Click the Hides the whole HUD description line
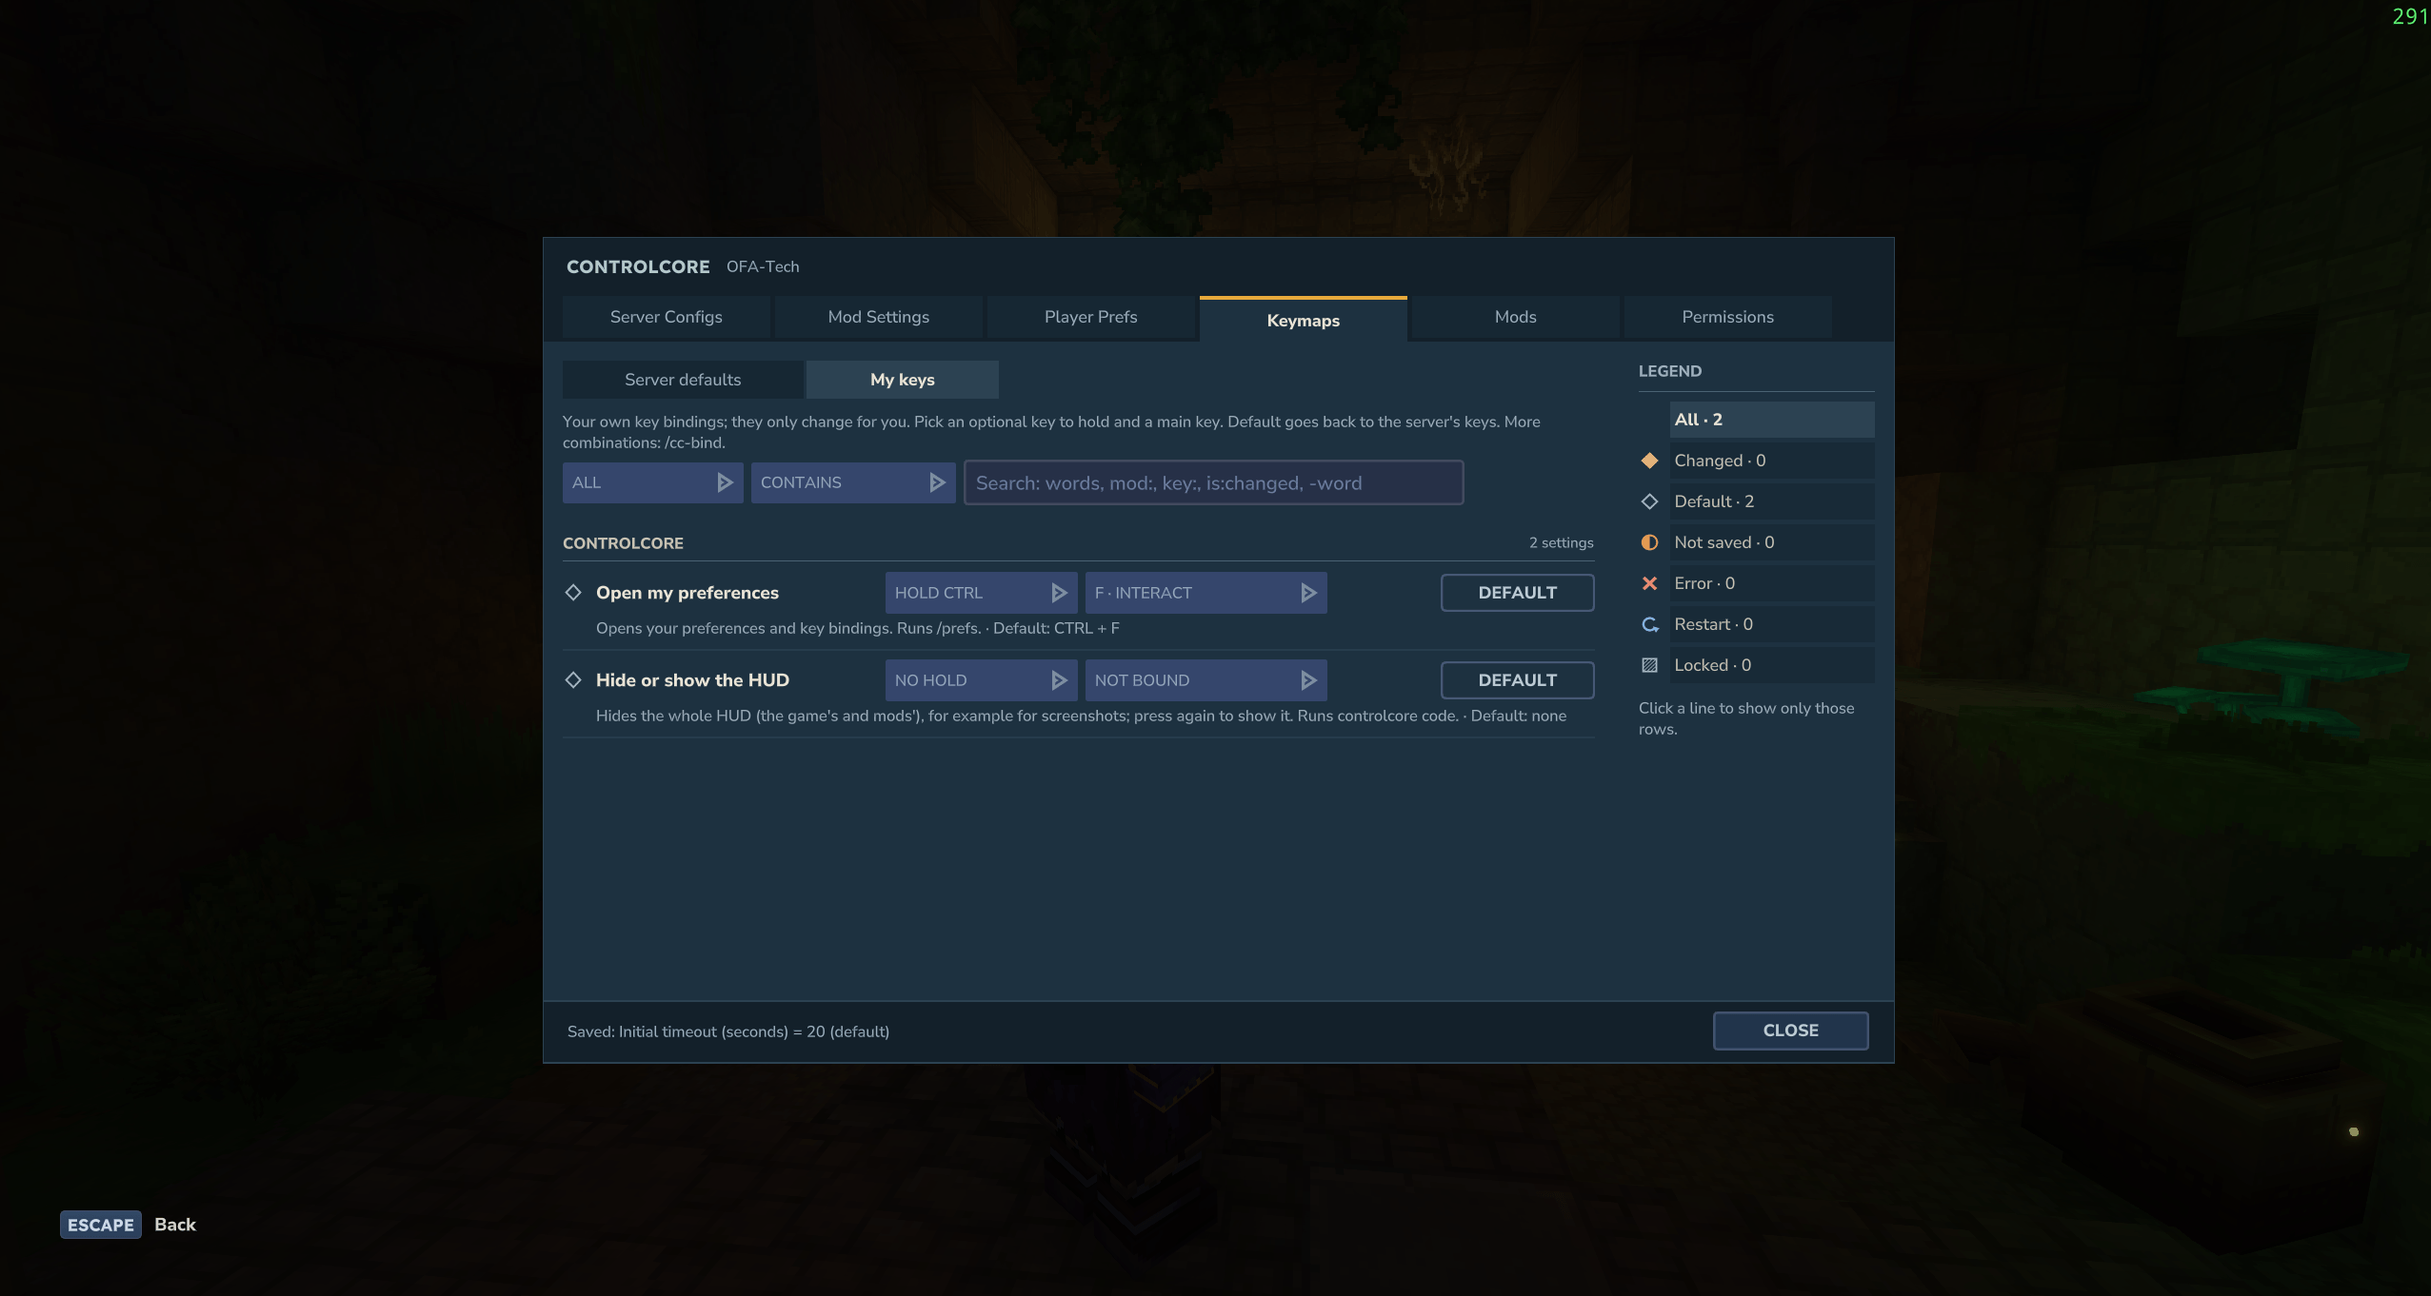The image size is (2431, 1296). 1081,716
